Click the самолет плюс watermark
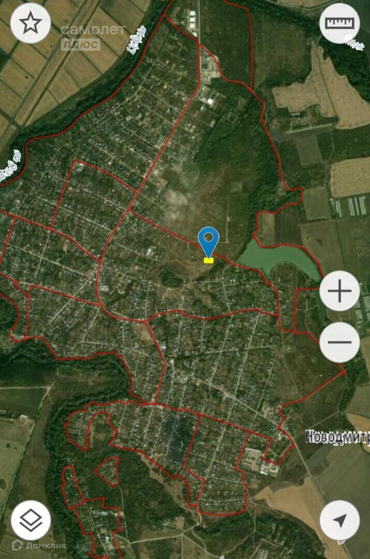 pyautogui.click(x=93, y=37)
